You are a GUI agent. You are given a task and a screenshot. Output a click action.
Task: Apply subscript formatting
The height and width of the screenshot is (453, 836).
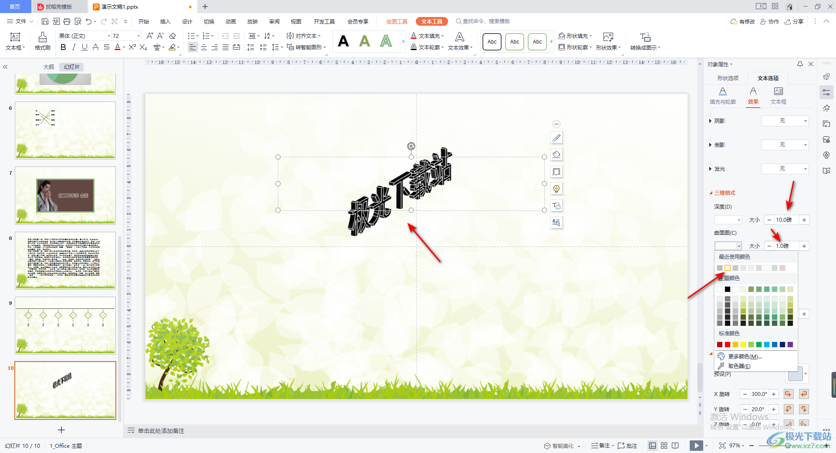[143, 47]
